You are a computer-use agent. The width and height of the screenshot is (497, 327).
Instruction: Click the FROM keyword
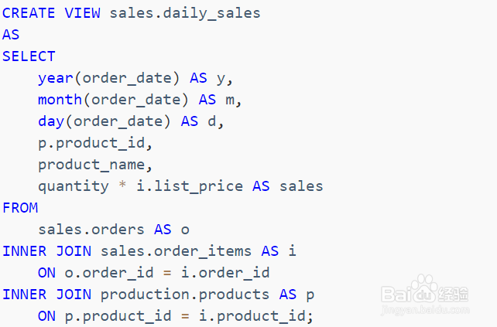coord(20,208)
